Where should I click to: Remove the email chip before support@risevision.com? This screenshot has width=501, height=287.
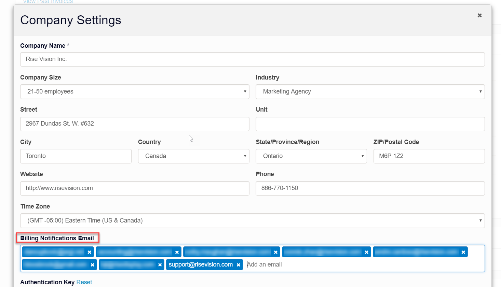(160, 264)
